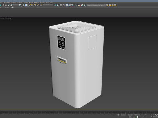
Task: Select the digital display panel on model
Action: pos(62,43)
